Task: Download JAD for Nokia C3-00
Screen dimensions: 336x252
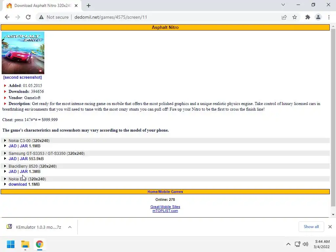Action: (x=12, y=146)
